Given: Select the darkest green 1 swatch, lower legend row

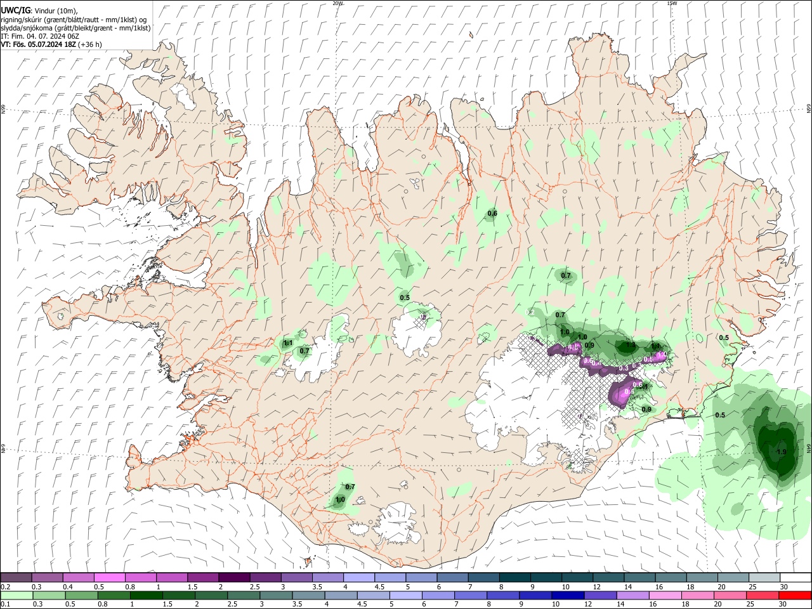Looking at the screenshot, I should coord(146,595).
